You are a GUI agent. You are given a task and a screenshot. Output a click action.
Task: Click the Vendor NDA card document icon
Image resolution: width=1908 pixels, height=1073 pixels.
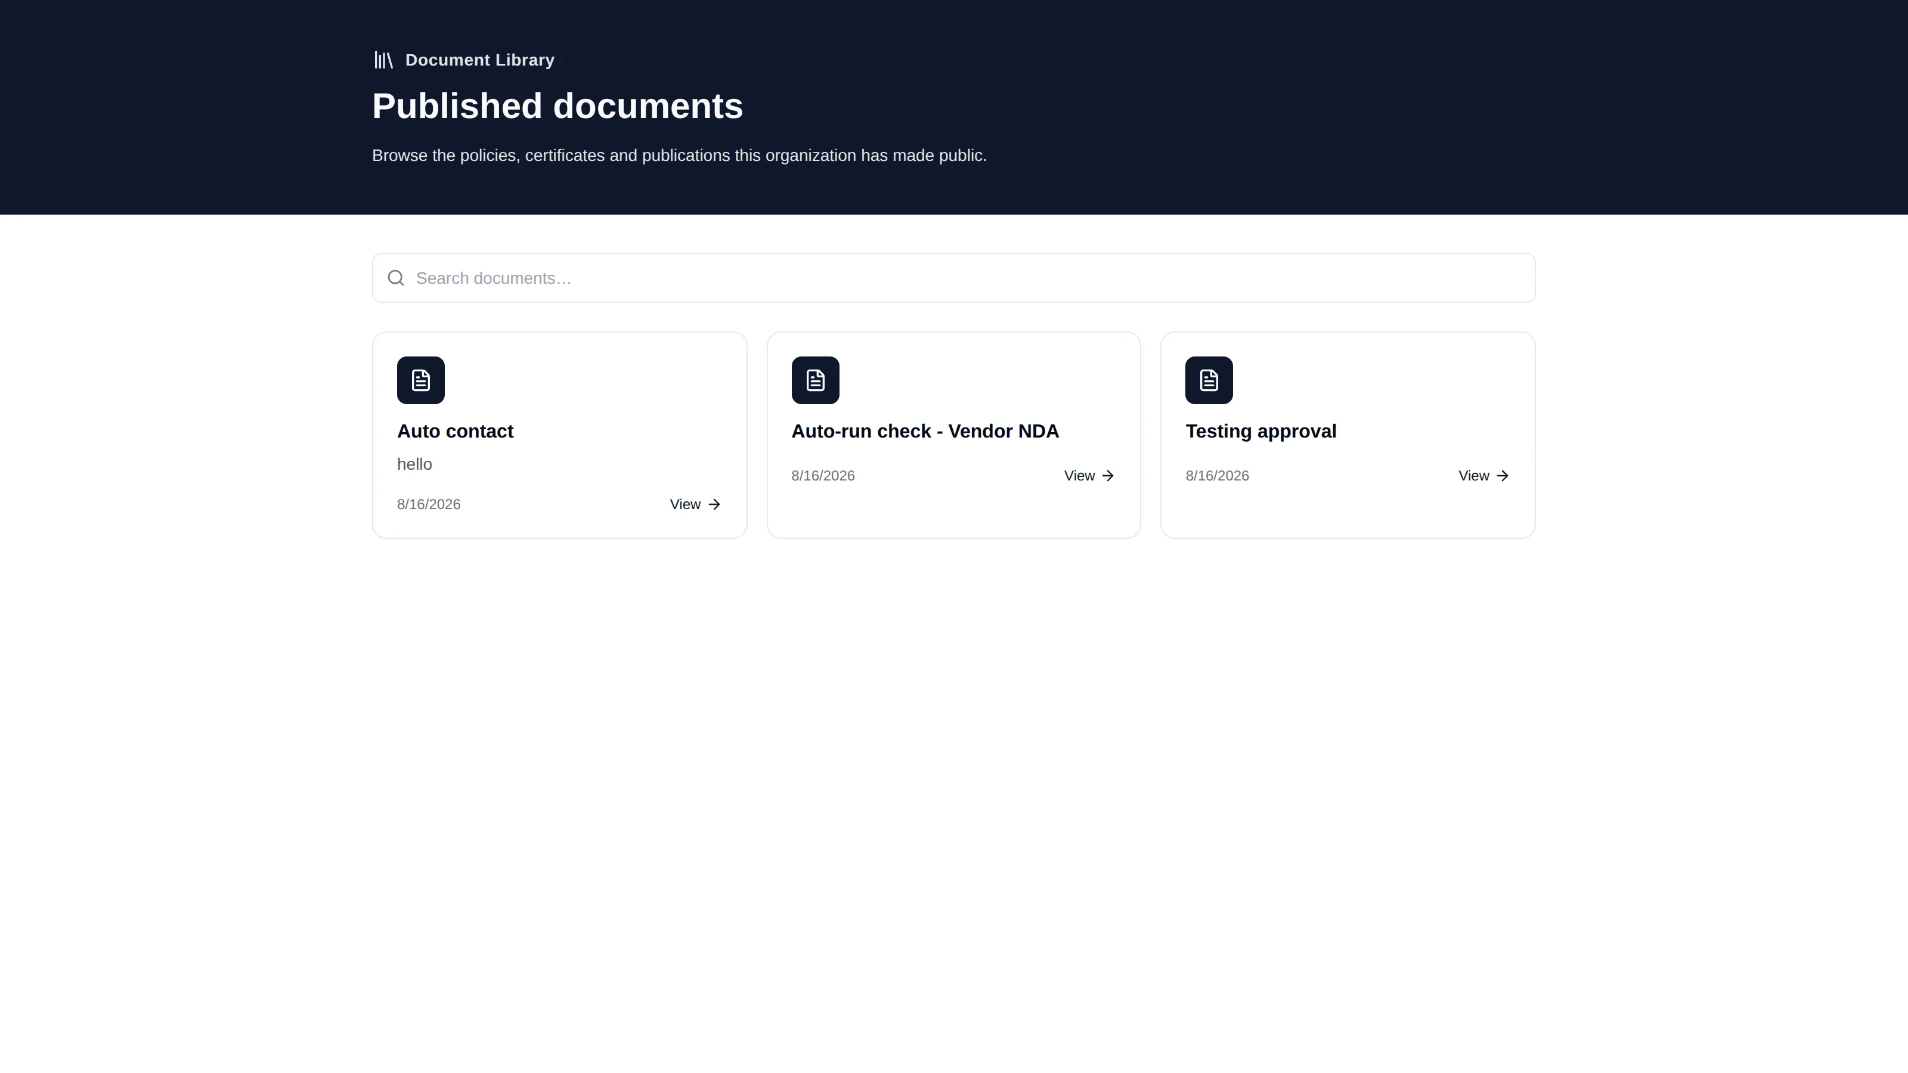(x=814, y=380)
